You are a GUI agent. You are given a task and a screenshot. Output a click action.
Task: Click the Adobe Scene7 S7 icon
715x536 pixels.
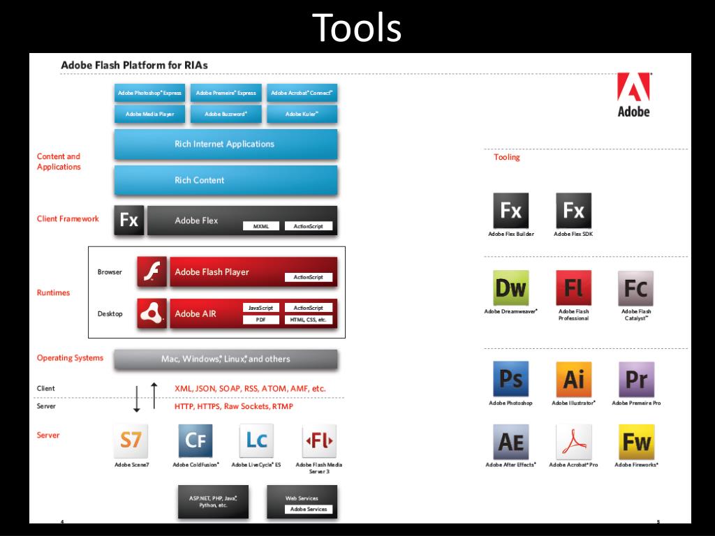(131, 441)
